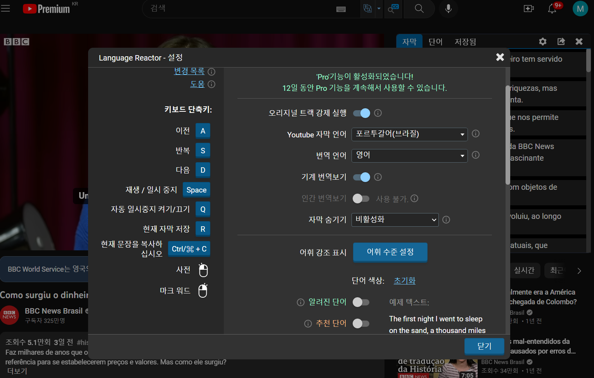Close the Language Reactor settings dialog
Viewport: 594px width, 378px height.
coord(500,57)
